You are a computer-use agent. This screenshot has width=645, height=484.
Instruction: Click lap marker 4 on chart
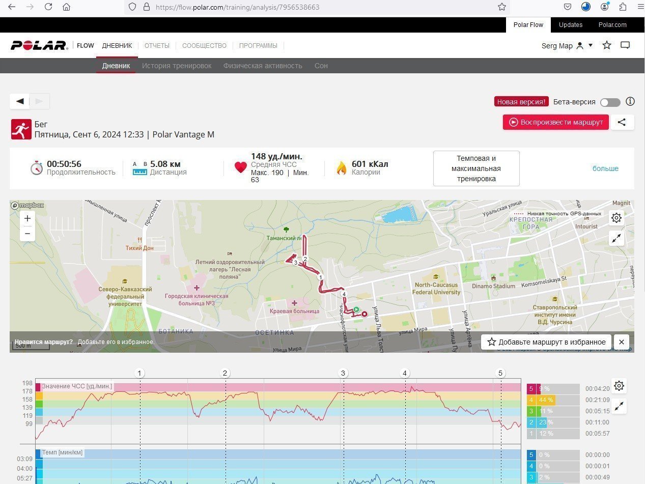[x=405, y=373]
